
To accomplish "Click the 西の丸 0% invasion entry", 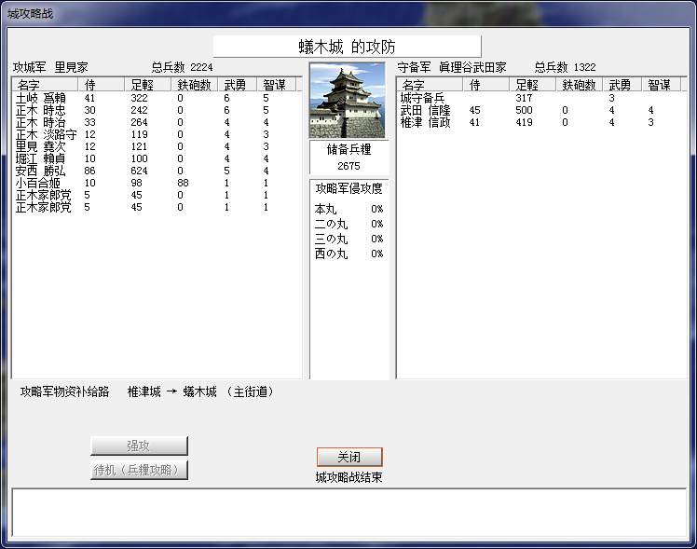I will coord(348,254).
